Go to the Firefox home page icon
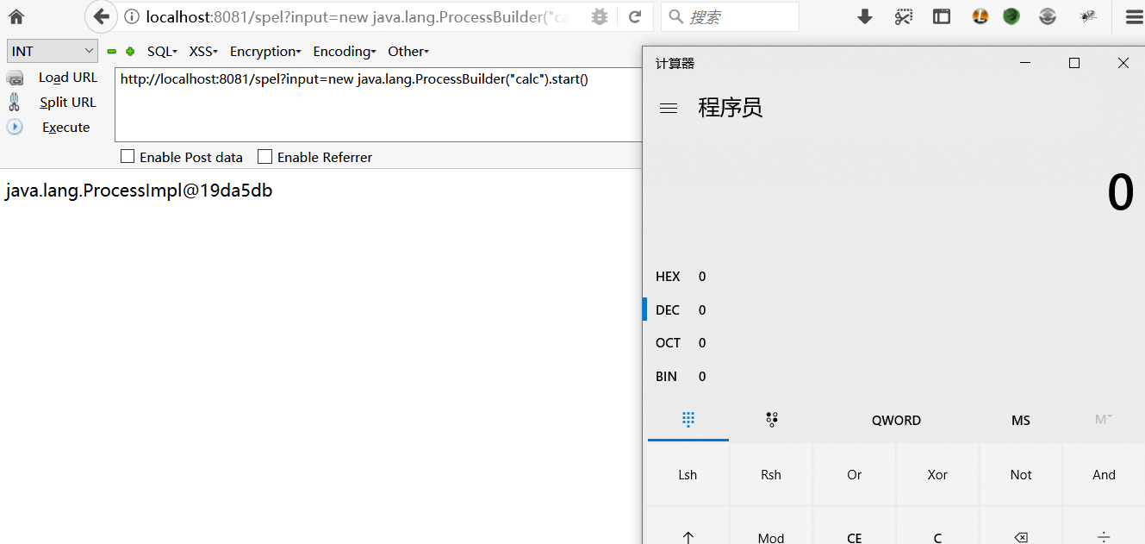The image size is (1145, 544). click(x=16, y=16)
